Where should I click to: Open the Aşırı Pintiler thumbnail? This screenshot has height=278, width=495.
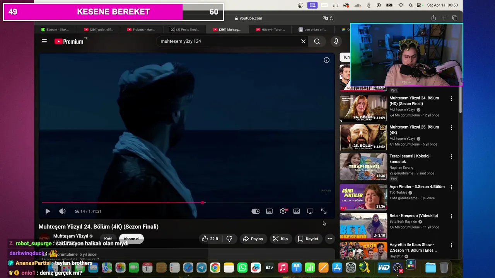pyautogui.click(x=363, y=197)
